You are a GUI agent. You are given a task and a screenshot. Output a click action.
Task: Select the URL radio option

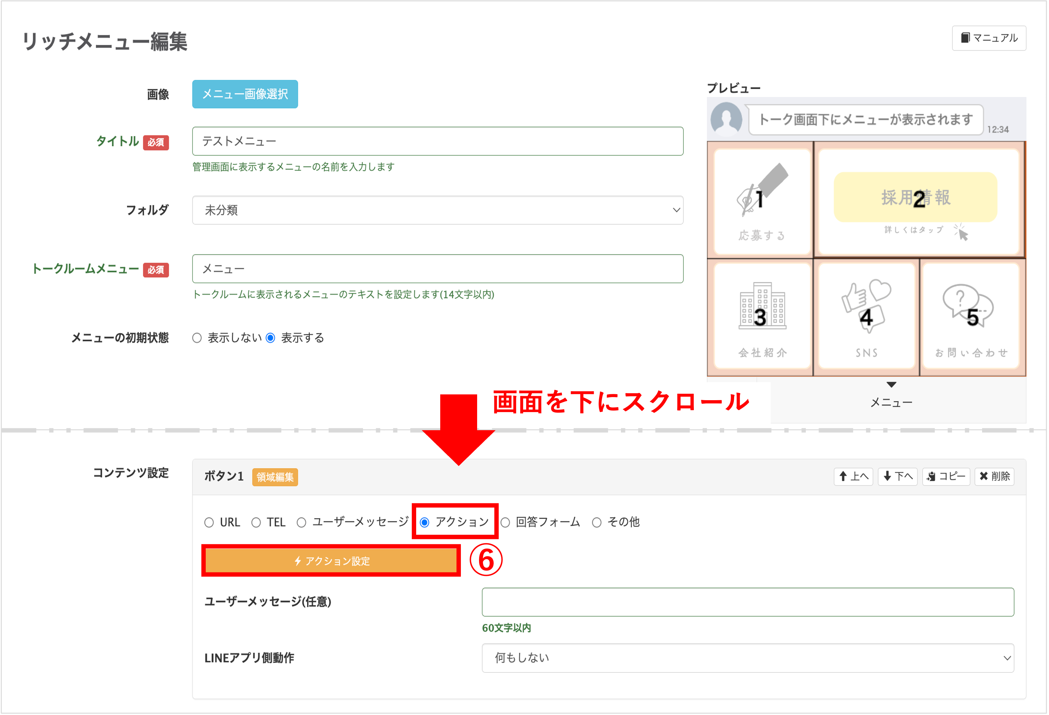pyautogui.click(x=209, y=523)
